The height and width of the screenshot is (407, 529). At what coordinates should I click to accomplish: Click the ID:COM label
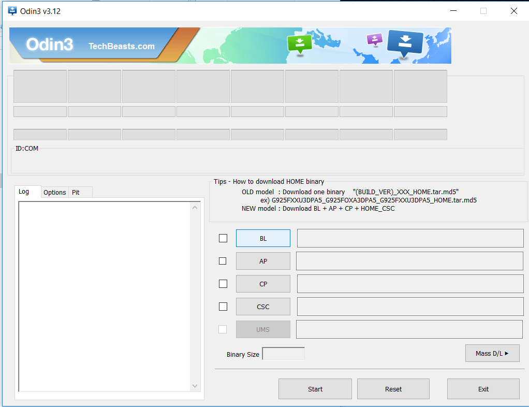27,149
